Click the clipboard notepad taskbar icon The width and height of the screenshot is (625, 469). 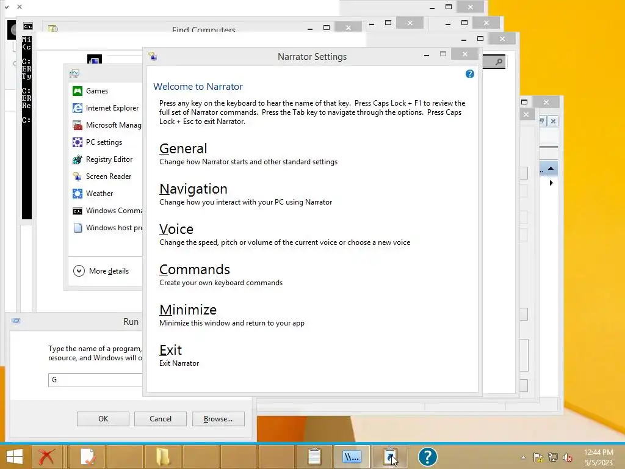tap(314, 457)
